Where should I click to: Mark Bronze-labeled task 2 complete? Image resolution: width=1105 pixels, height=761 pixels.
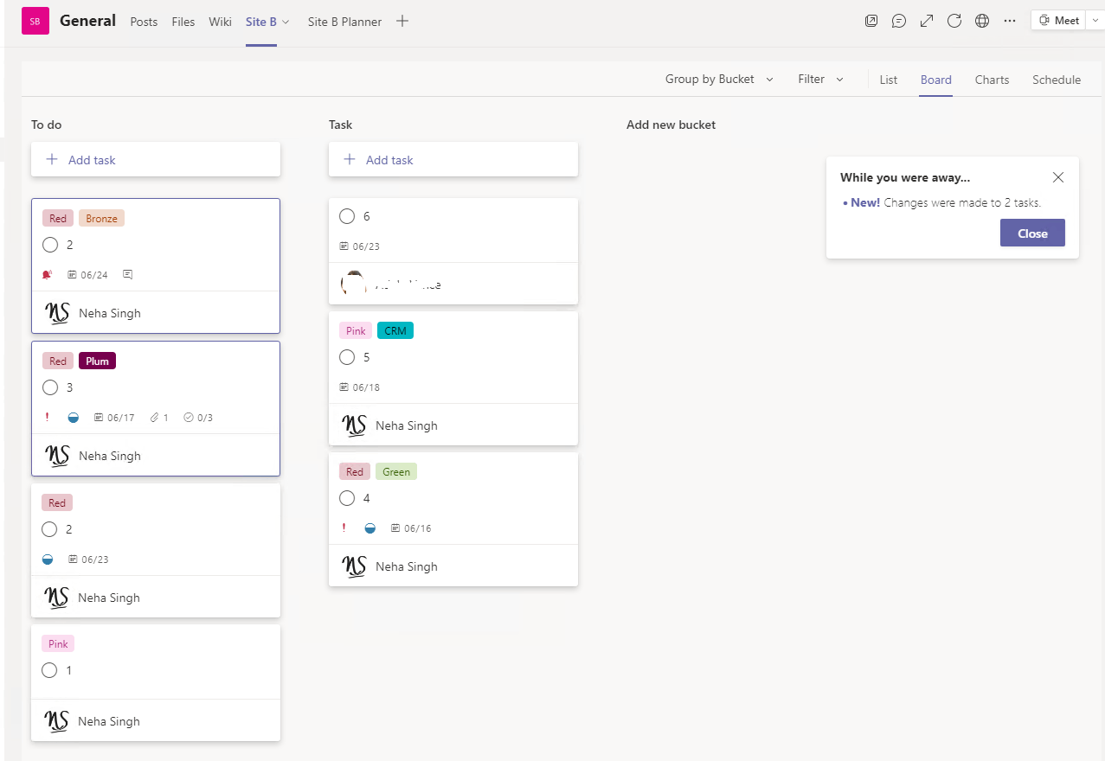(x=50, y=245)
